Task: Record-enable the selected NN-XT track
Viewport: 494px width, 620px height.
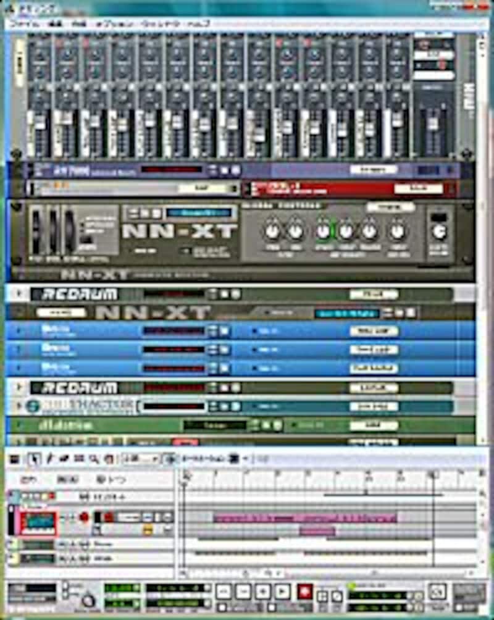Action: (84, 517)
